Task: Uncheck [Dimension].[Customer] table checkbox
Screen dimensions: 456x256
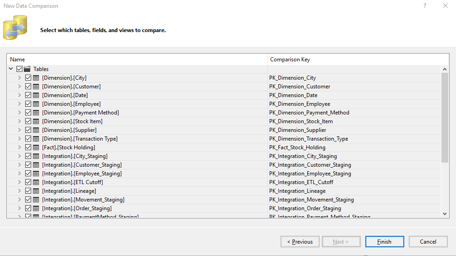Action: tap(28, 87)
